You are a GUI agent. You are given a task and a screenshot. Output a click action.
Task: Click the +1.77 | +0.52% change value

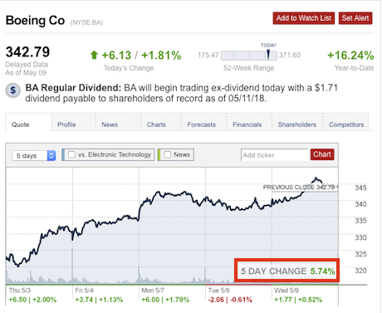[298, 300]
